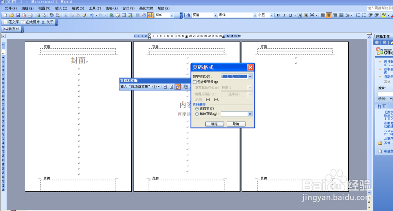The image size is (393, 211).
Task: Click the 搜索 field in task pane
Action: [386, 93]
